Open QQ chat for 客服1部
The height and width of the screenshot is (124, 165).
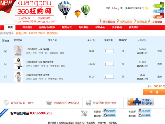tap(110, 111)
